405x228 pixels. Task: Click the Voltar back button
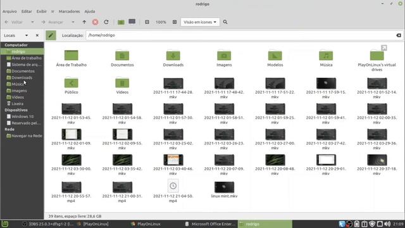(14, 22)
